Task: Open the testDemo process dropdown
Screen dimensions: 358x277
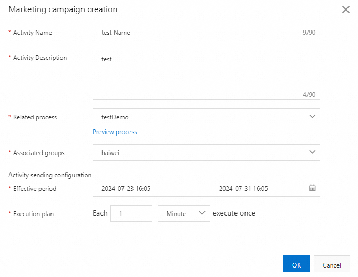Action: (200, 117)
